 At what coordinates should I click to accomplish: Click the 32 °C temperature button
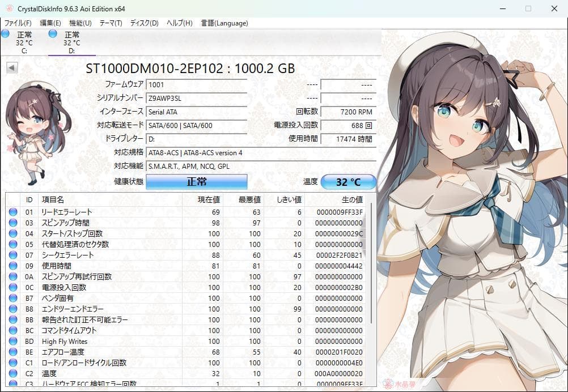347,182
